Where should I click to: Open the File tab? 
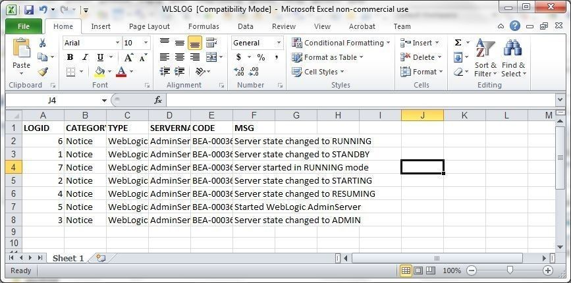pos(24,26)
